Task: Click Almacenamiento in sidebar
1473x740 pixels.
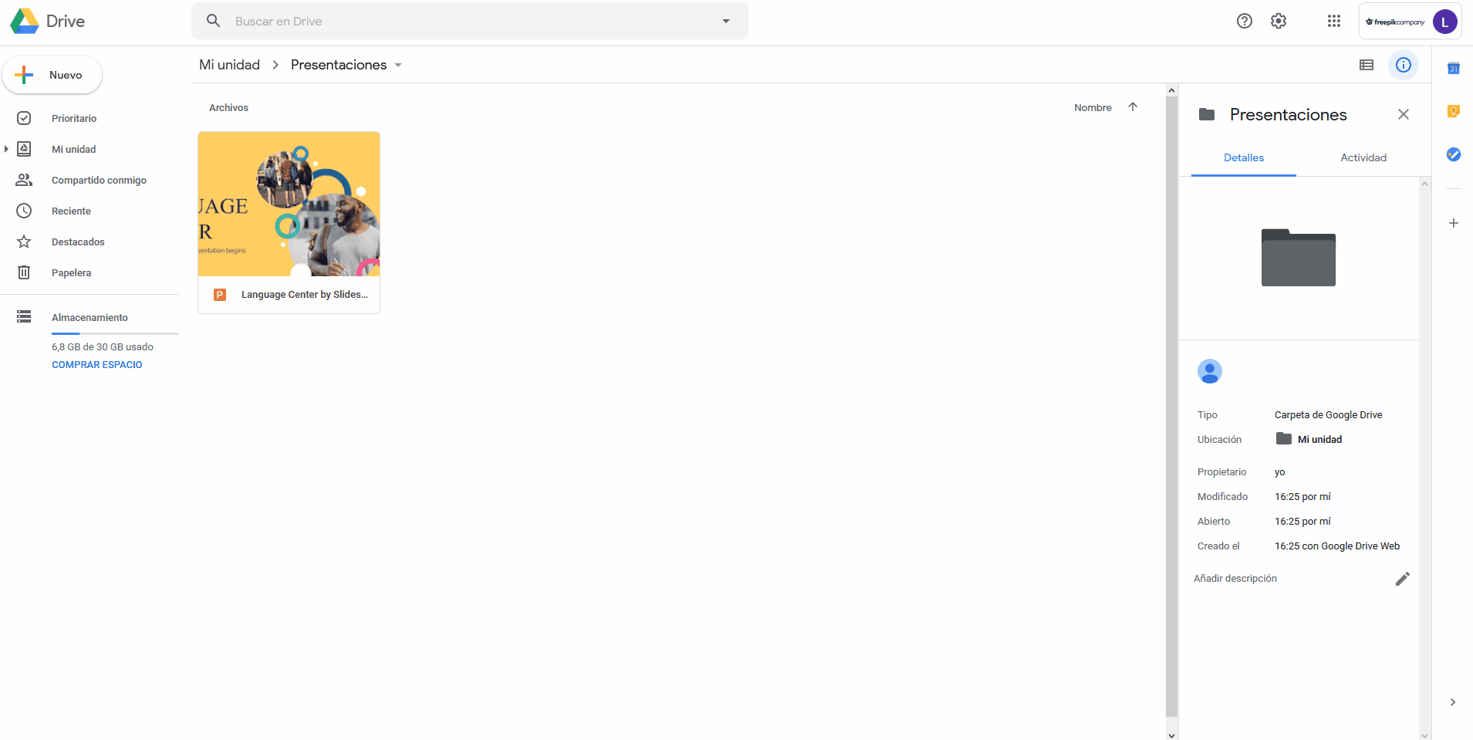Action: 90,317
